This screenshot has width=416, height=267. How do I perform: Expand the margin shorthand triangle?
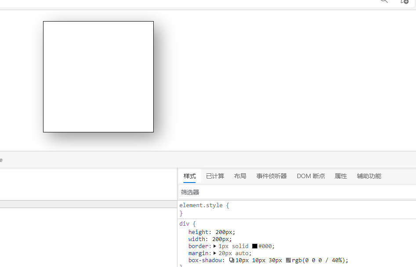(215, 253)
